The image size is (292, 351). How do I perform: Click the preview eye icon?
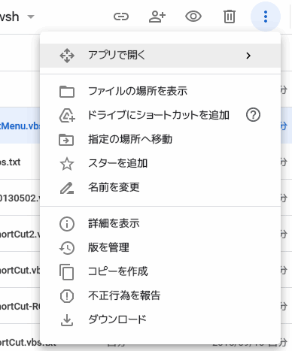[x=193, y=17]
